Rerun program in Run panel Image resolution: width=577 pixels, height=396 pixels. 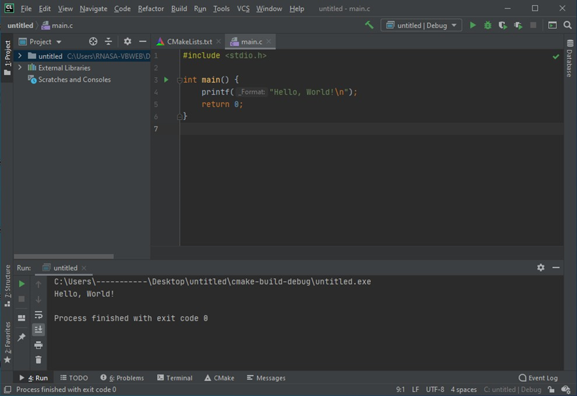(22, 284)
